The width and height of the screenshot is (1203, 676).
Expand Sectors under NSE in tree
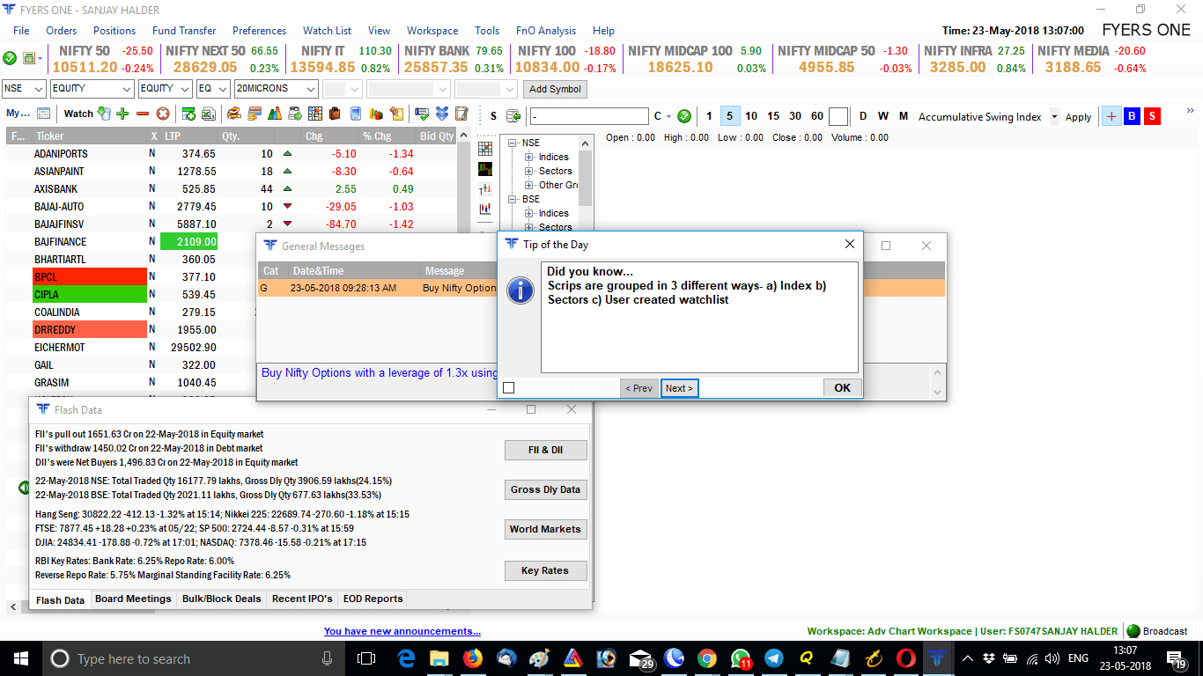(529, 171)
